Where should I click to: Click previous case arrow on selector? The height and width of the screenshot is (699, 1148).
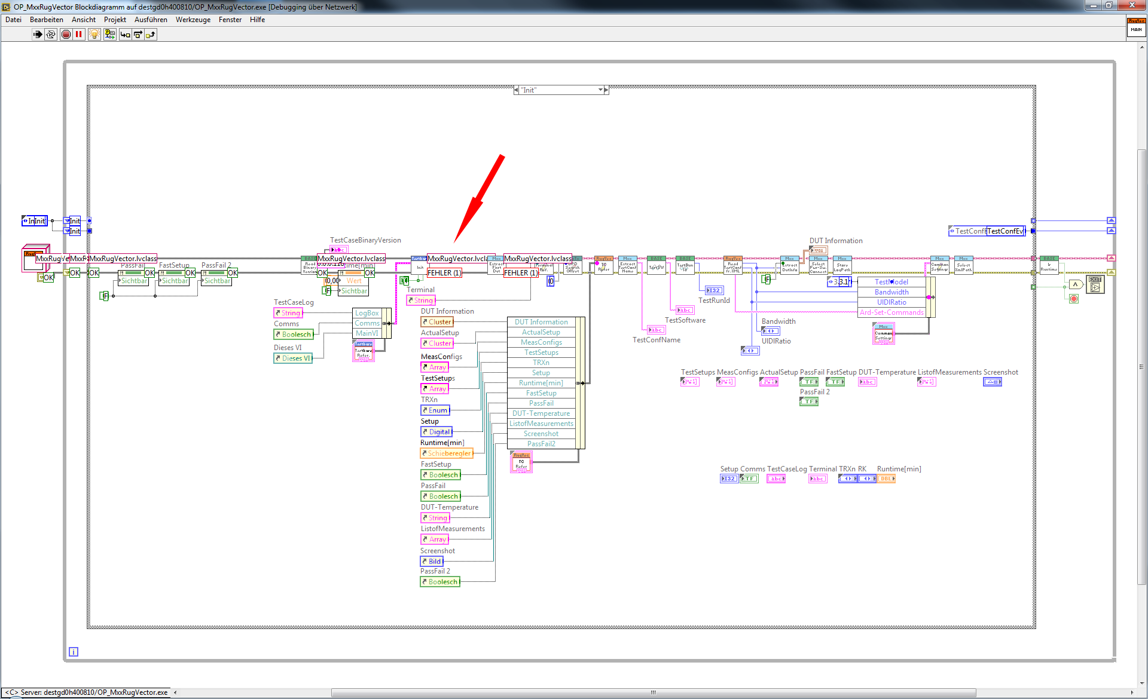pyautogui.click(x=517, y=90)
